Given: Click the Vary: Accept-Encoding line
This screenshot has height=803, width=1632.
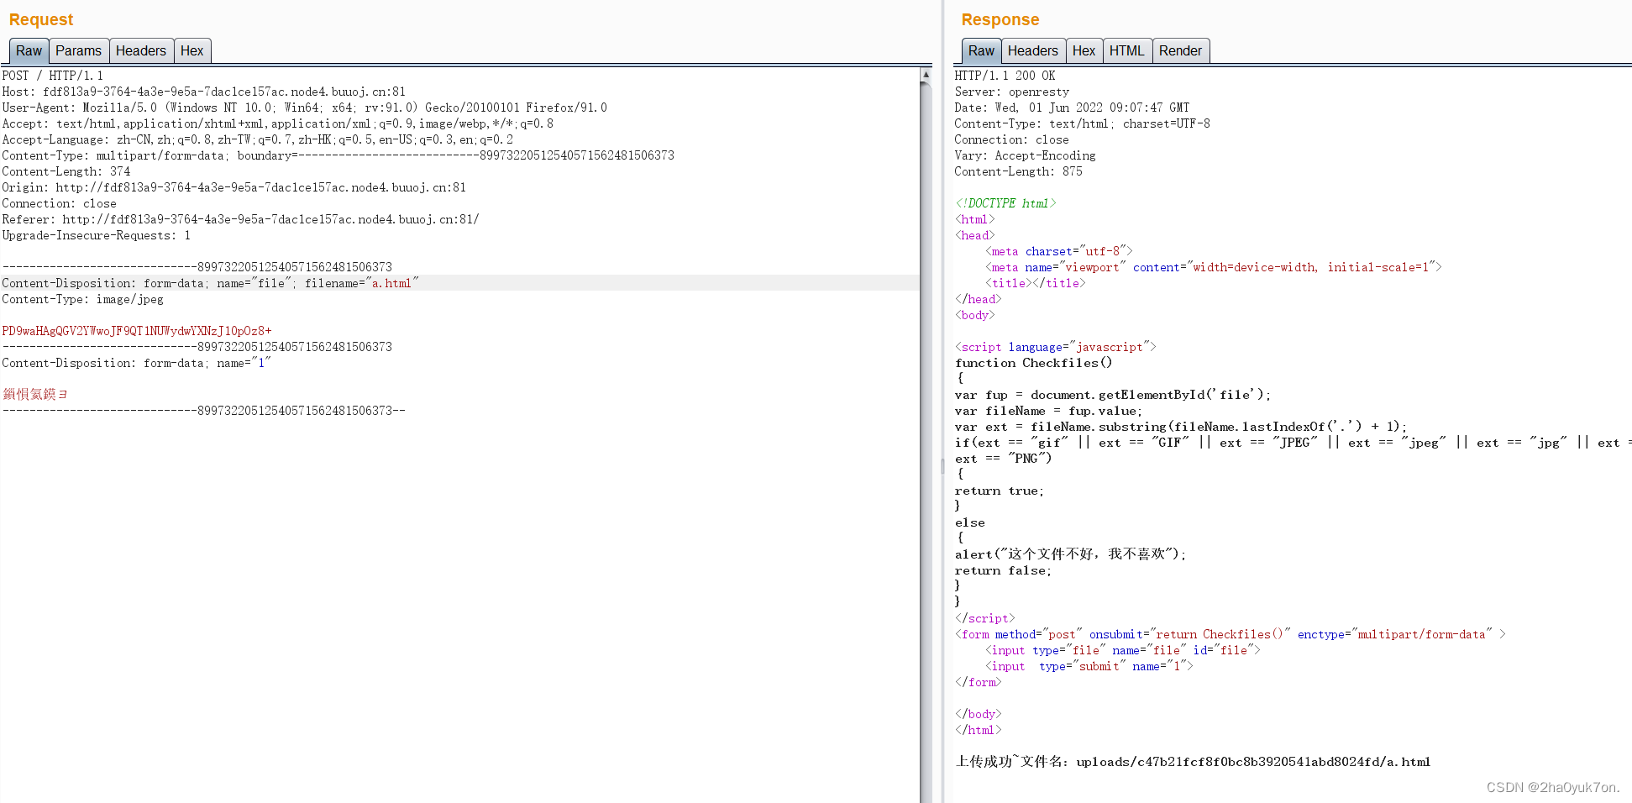Looking at the screenshot, I should pyautogui.click(x=1025, y=155).
